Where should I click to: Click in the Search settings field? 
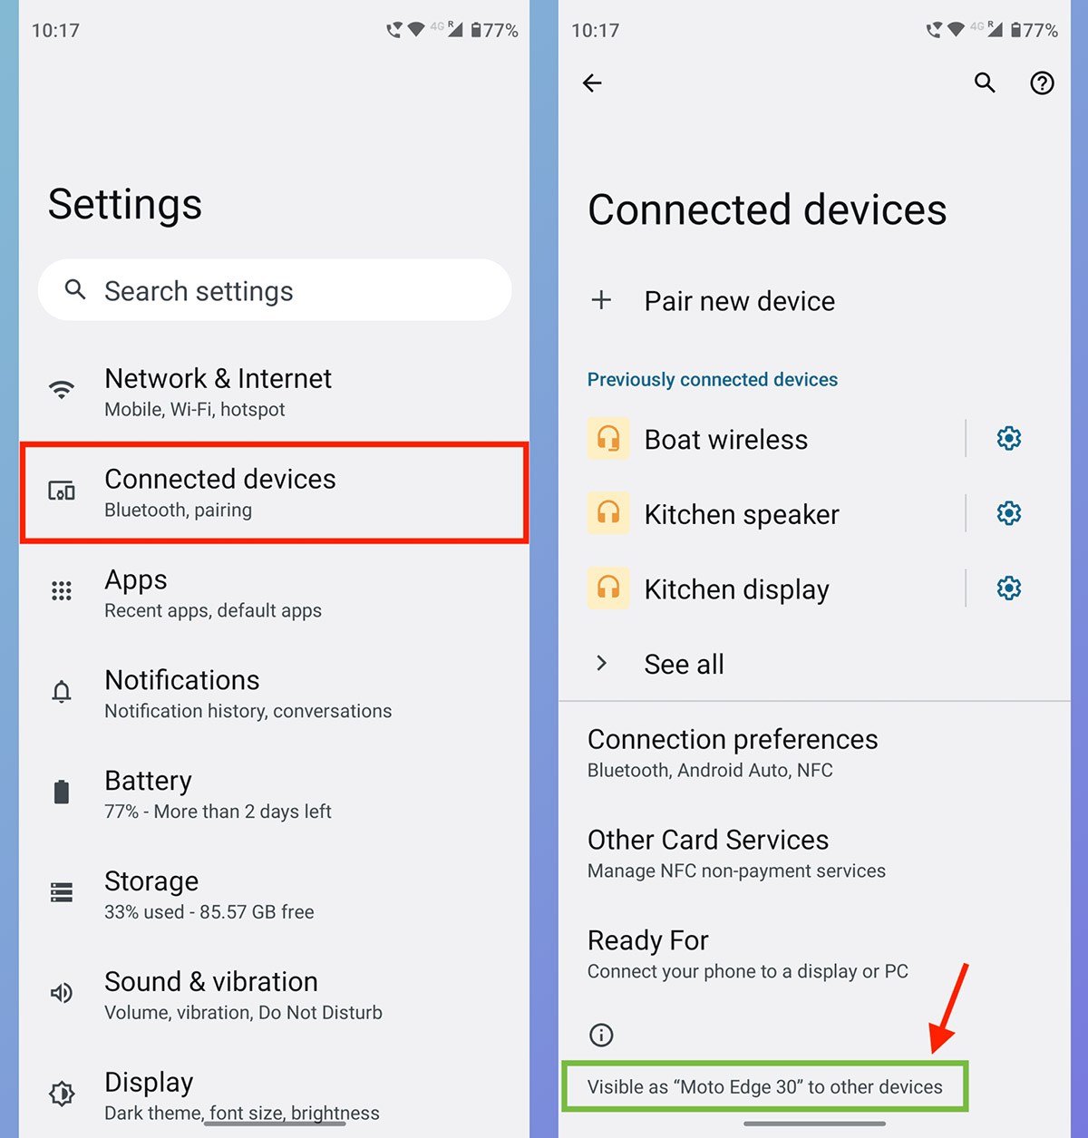[x=275, y=290]
